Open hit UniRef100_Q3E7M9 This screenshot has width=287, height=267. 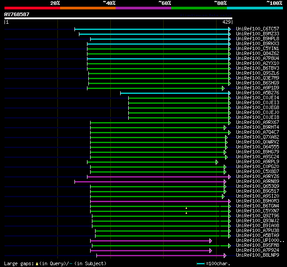tap(257, 78)
